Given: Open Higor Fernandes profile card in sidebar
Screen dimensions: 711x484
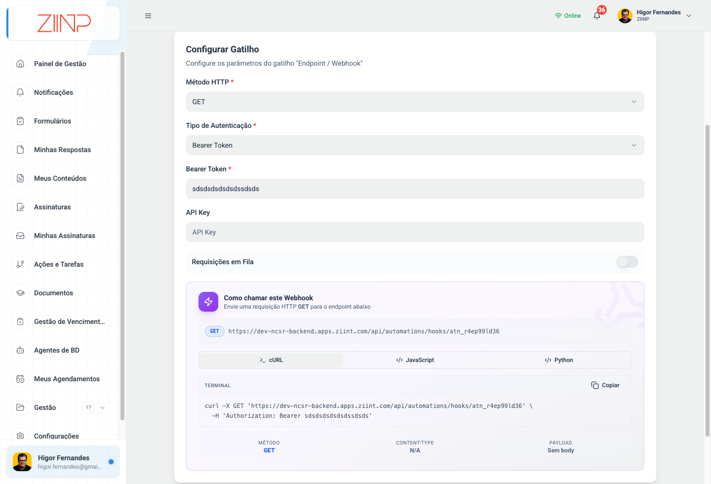Looking at the screenshot, I should click(x=63, y=462).
